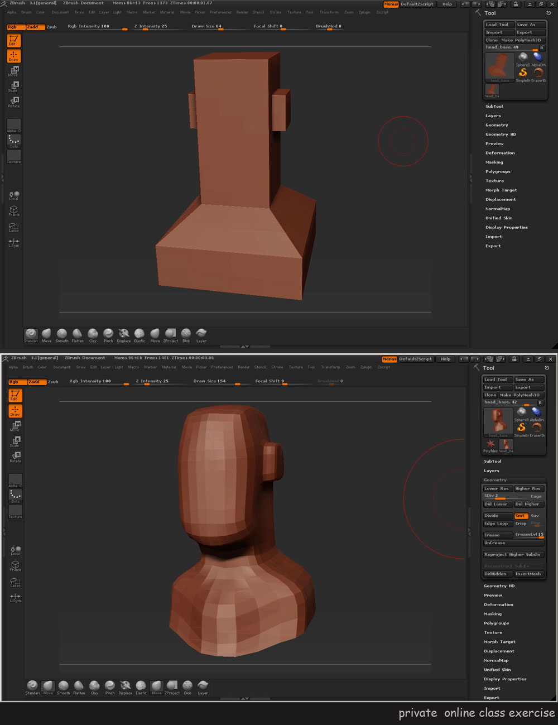The image size is (558, 725).
Task: Enable Lasso selection in the upper window
Action: (x=13, y=227)
